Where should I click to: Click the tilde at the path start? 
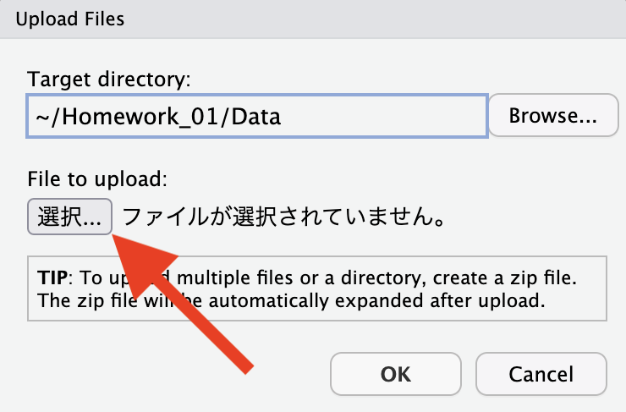point(42,118)
